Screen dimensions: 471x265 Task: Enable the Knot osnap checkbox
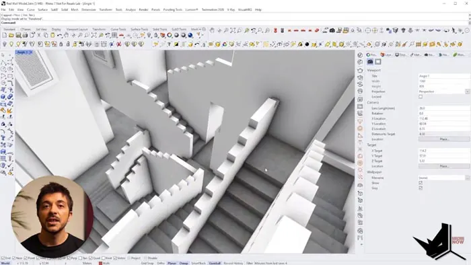click(x=104, y=258)
